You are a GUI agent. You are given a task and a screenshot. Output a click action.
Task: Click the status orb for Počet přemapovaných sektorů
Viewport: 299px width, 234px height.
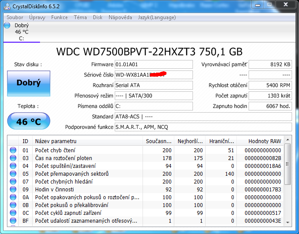[13, 174]
